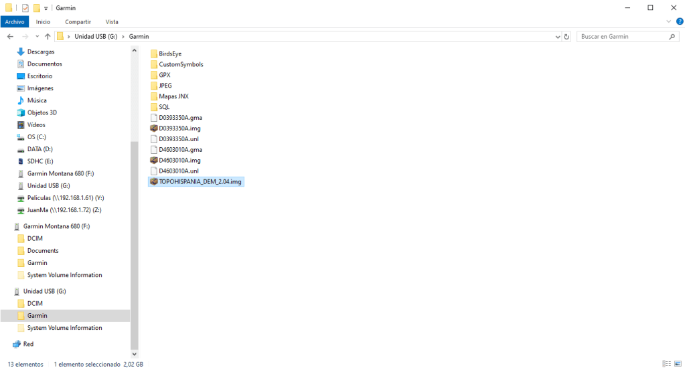Click the Properties quick access icon
Image resolution: width=685 pixels, height=370 pixels.
click(x=25, y=7)
